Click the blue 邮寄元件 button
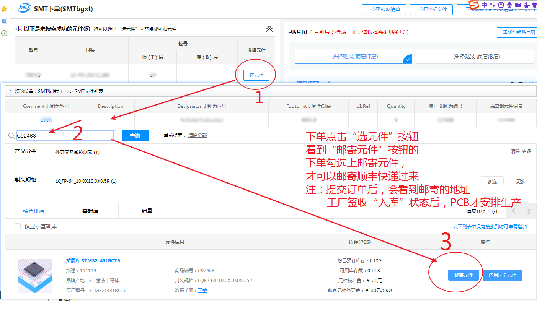Screen dimensions: 537x312 [463, 275]
